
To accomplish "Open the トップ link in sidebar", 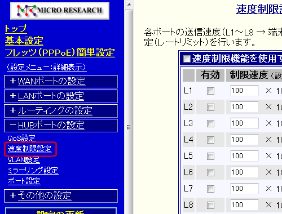I will 16,29.
